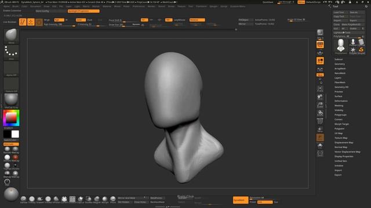Click the Spotlight Projection button
This screenshot has width=371, height=208.
click(83, 11)
